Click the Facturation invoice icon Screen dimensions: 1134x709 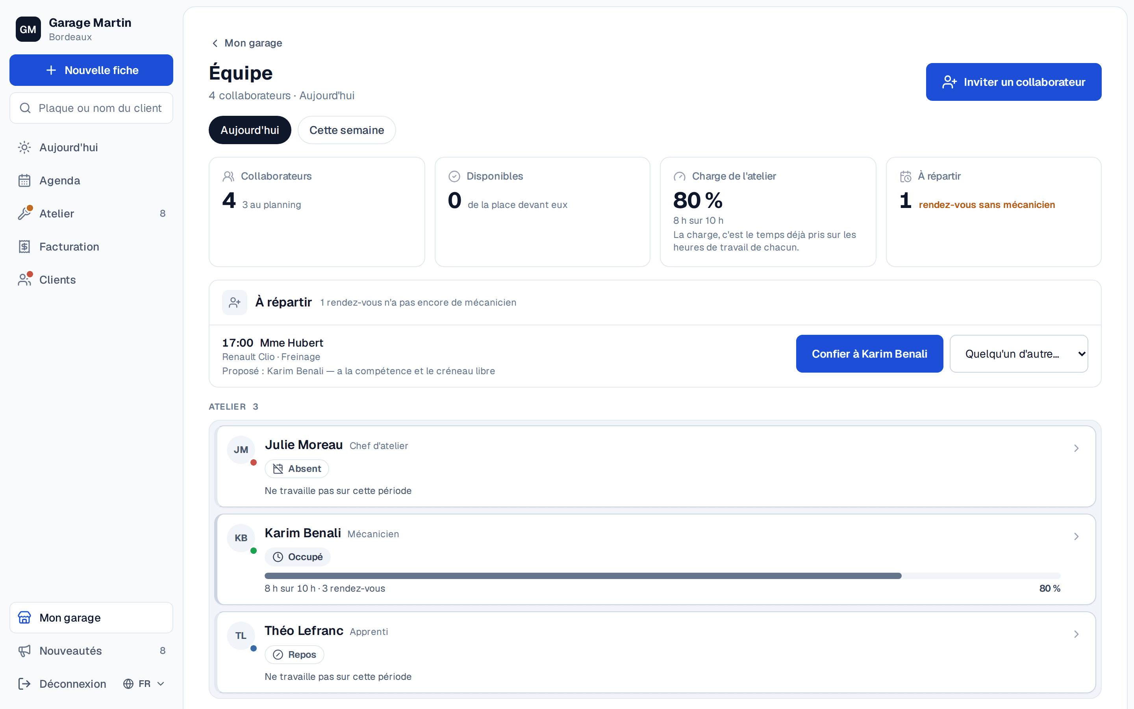[24, 247]
